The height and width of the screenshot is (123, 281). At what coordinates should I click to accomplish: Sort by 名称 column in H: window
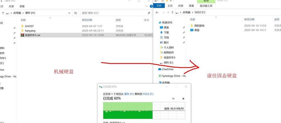point(23,20)
